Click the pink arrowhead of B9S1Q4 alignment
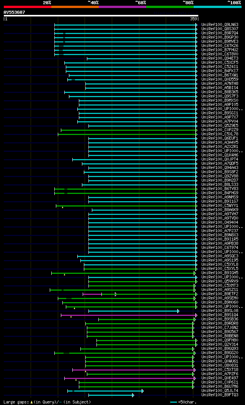 coord(196,315)
